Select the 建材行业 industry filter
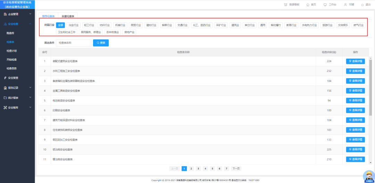This screenshot has height=183, width=375. point(151,25)
